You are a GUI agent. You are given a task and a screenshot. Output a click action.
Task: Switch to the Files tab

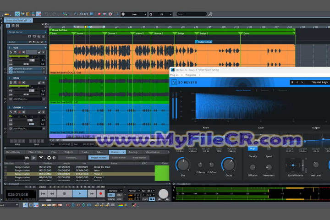click(x=54, y=152)
